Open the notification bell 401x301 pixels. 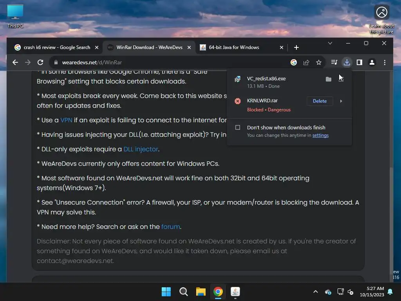(x=390, y=292)
